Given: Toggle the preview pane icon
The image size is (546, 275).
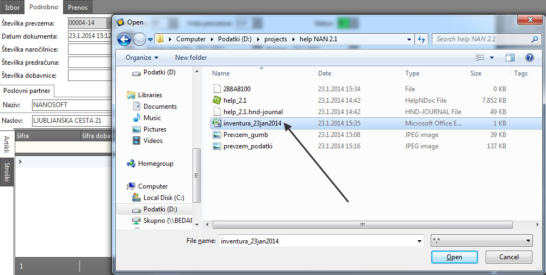Looking at the screenshot, I should [x=510, y=58].
